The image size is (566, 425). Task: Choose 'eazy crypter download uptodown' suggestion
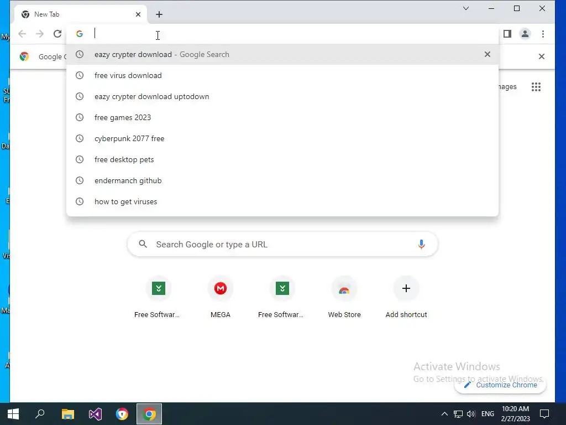pos(282,96)
